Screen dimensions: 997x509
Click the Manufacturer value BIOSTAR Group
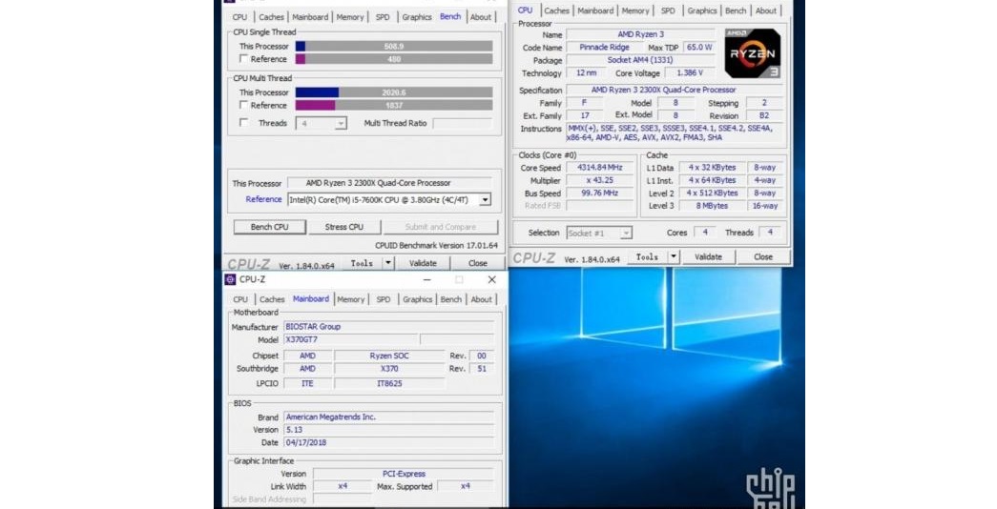[388, 327]
